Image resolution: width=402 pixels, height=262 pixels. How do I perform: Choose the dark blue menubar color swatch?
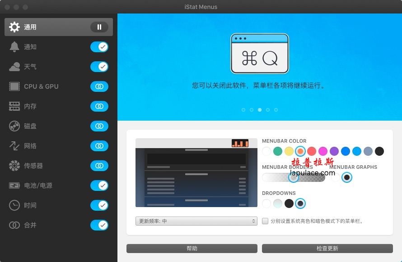click(346, 151)
